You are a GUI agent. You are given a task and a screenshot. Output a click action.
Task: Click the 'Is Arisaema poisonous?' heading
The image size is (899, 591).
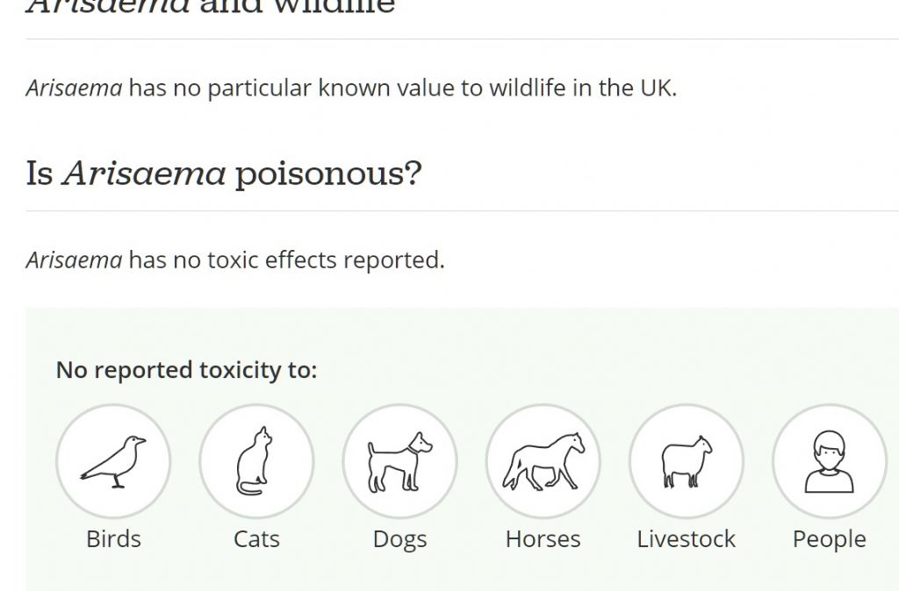[224, 173]
